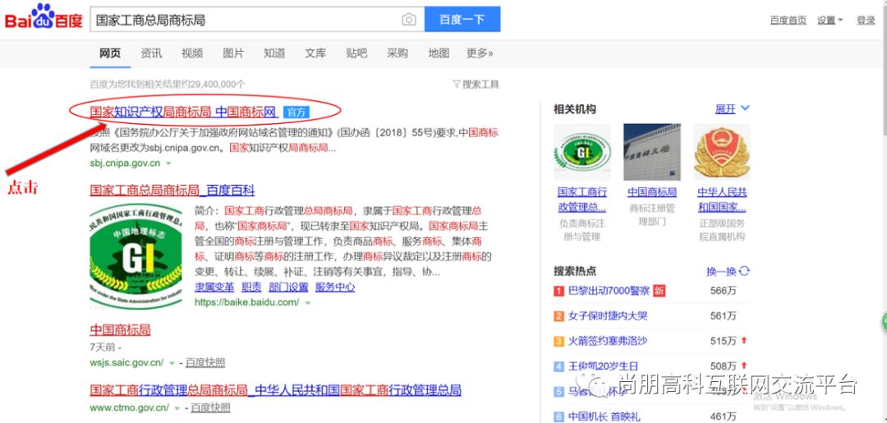Switch to the 视频 tab

click(191, 53)
